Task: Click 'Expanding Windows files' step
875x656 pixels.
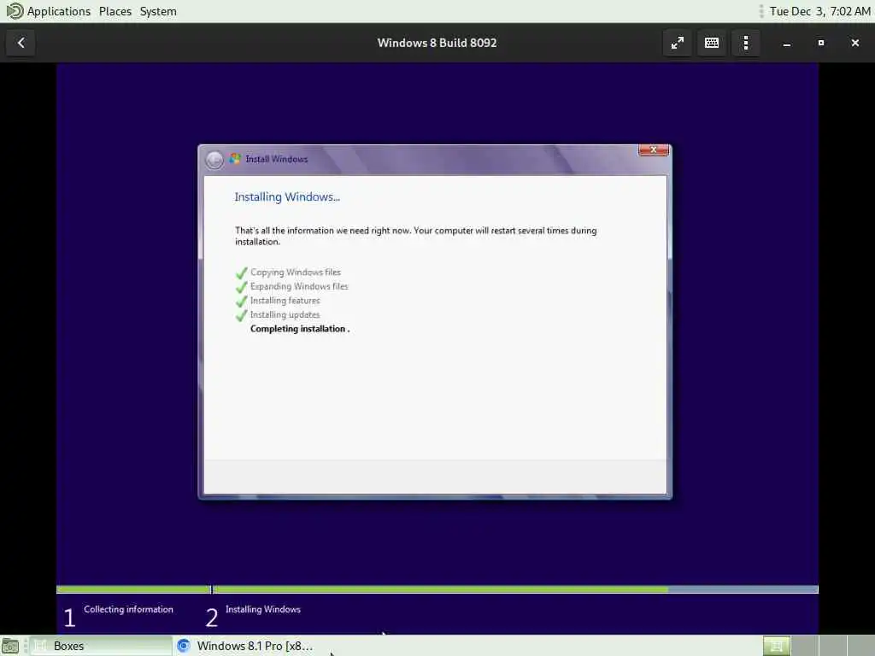Action: [x=299, y=286]
